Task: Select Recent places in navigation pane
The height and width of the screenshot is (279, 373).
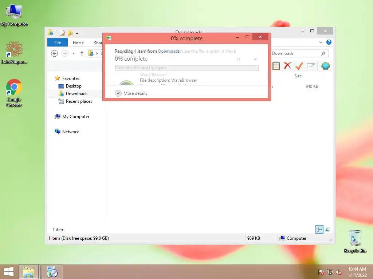Action: (x=79, y=101)
